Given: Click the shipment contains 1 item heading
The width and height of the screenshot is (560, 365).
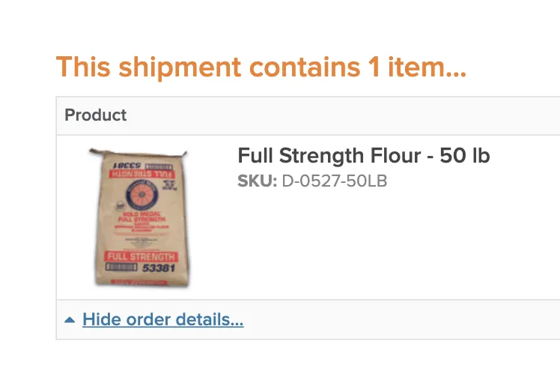Looking at the screenshot, I should pyautogui.click(x=261, y=67).
